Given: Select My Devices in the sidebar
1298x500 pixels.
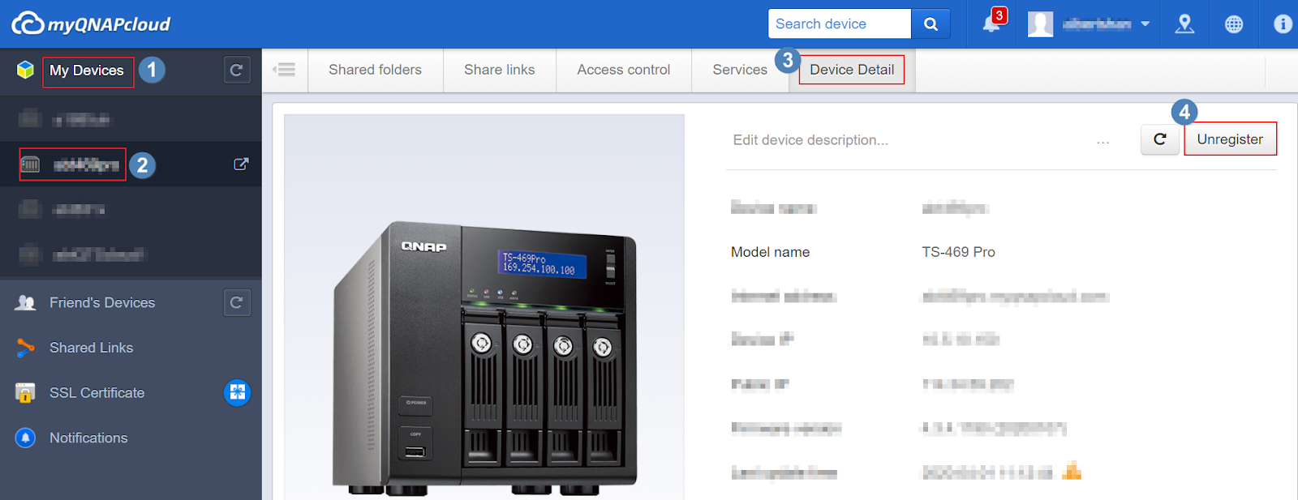Looking at the screenshot, I should pos(87,71).
